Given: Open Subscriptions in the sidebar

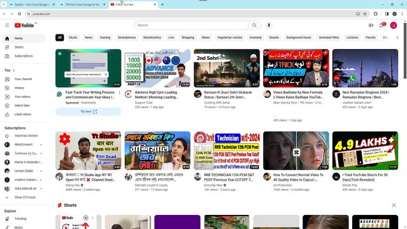Looking at the screenshot, I should click(x=24, y=56).
